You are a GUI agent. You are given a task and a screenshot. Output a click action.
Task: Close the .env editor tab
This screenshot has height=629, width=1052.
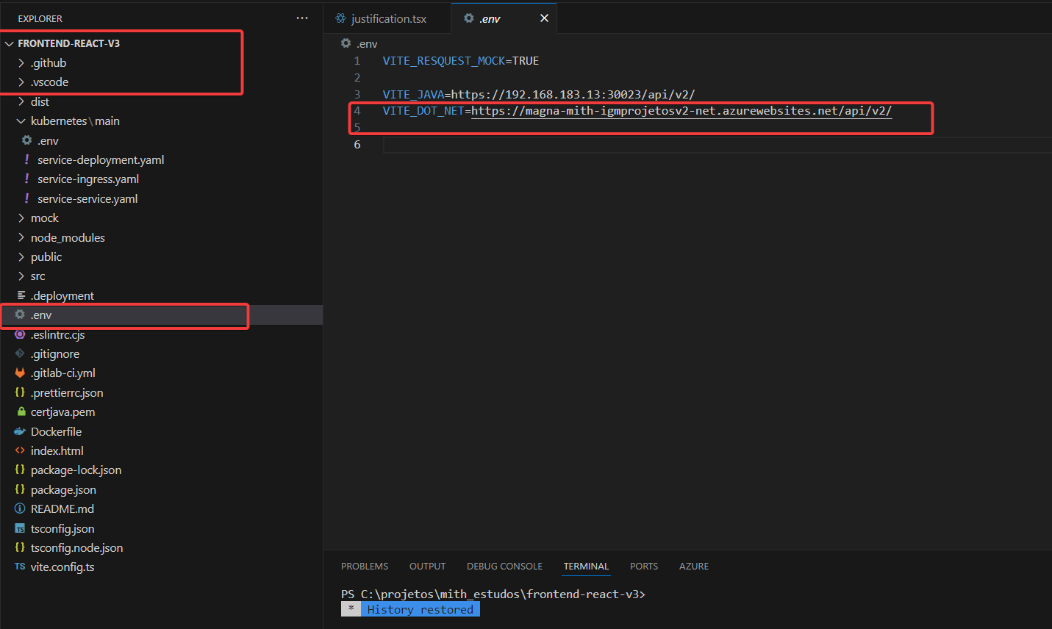pyautogui.click(x=544, y=18)
